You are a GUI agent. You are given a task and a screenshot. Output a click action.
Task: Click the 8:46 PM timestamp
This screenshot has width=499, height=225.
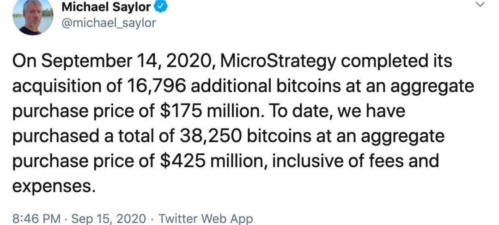[x=37, y=219]
